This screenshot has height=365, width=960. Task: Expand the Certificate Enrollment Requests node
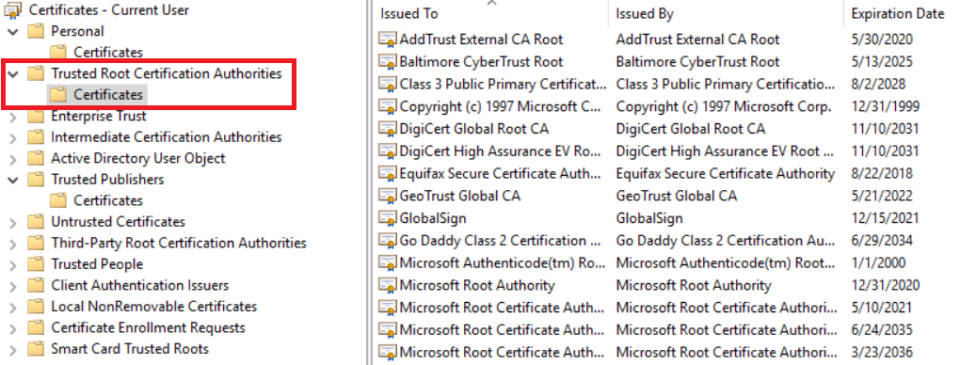point(13,328)
